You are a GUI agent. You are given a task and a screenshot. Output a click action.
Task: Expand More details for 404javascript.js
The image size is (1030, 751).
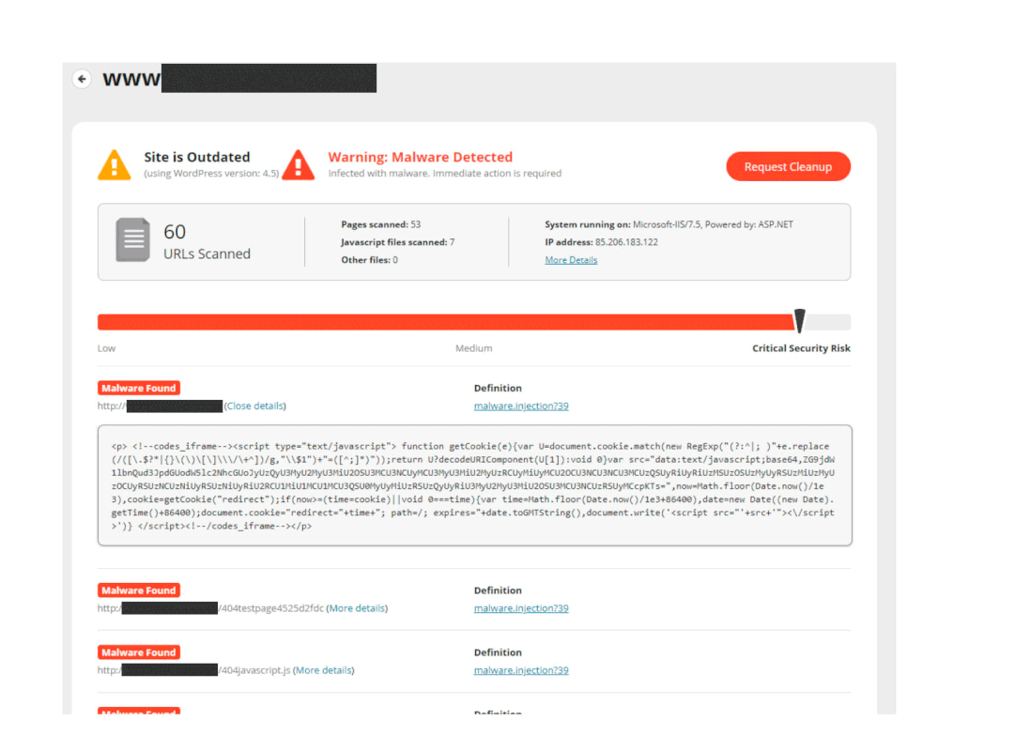[x=323, y=670]
